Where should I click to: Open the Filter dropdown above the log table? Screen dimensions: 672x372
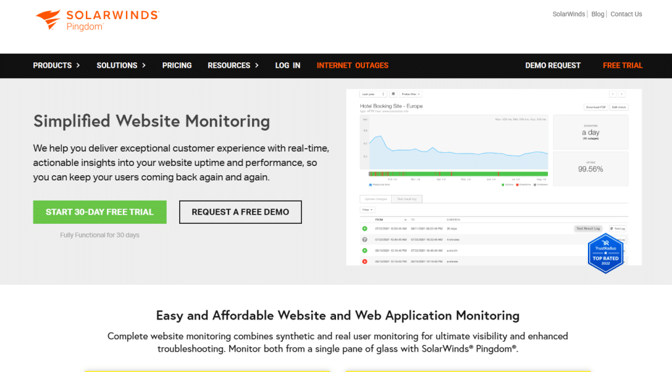coord(367,209)
